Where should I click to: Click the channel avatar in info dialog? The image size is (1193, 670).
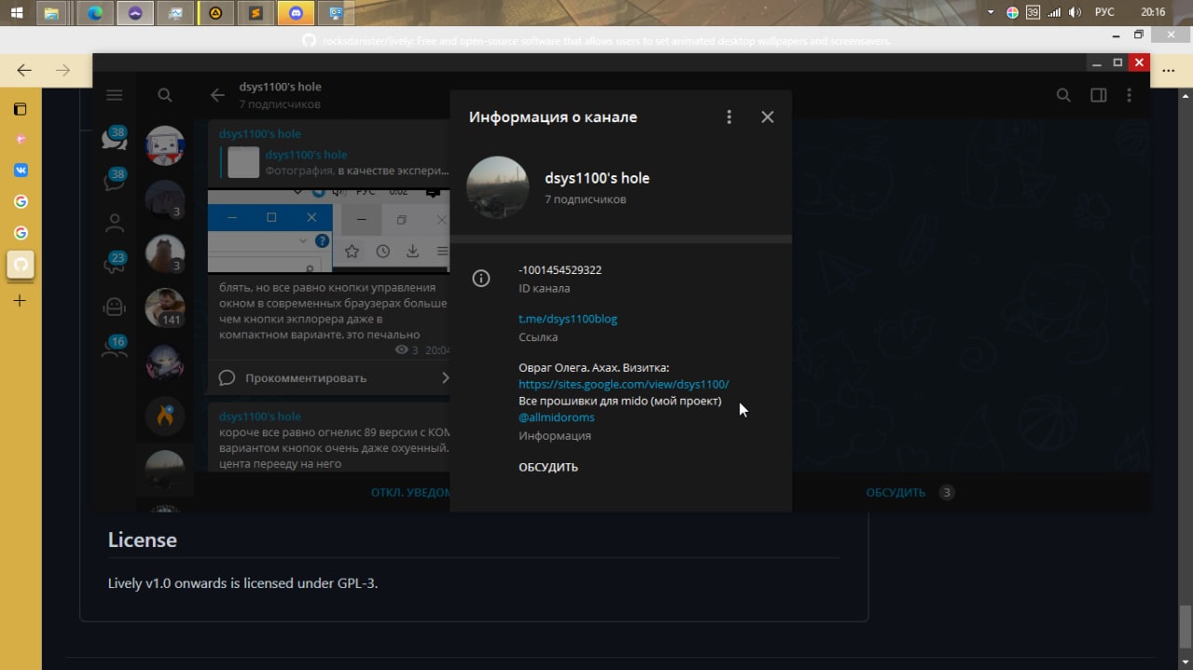[x=498, y=187]
